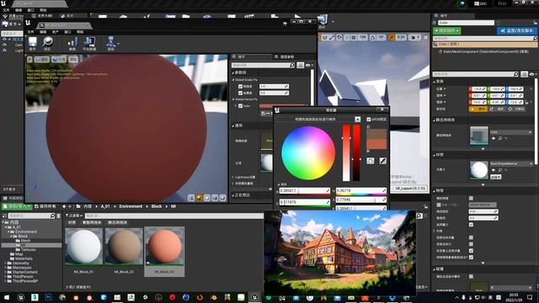
Task: Click the 保存所有 save all button
Action: (45, 206)
